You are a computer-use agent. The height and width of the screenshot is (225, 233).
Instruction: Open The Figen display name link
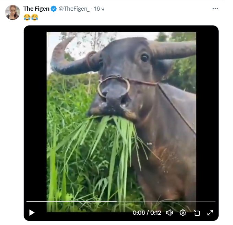coord(36,9)
